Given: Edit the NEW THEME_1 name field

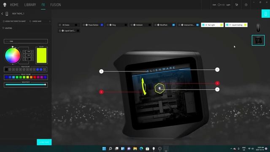Looking at the screenshot, I should tap(18, 14).
